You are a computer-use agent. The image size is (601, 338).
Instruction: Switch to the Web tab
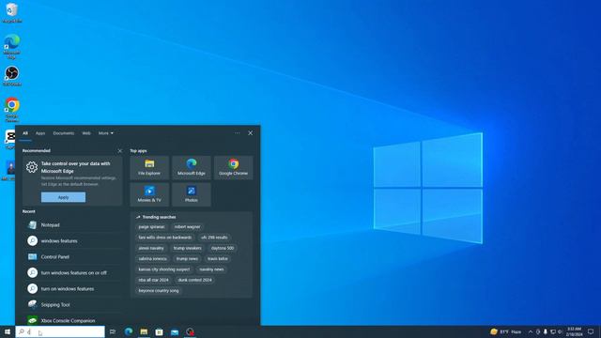[x=86, y=133]
